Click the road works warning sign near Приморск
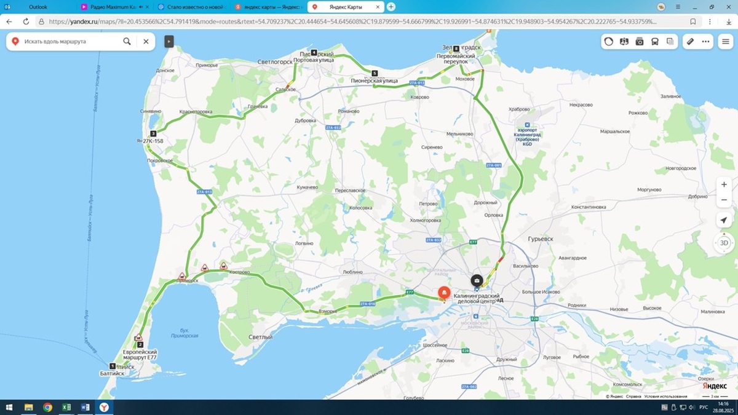Image resolution: width=738 pixels, height=415 pixels. tap(181, 275)
